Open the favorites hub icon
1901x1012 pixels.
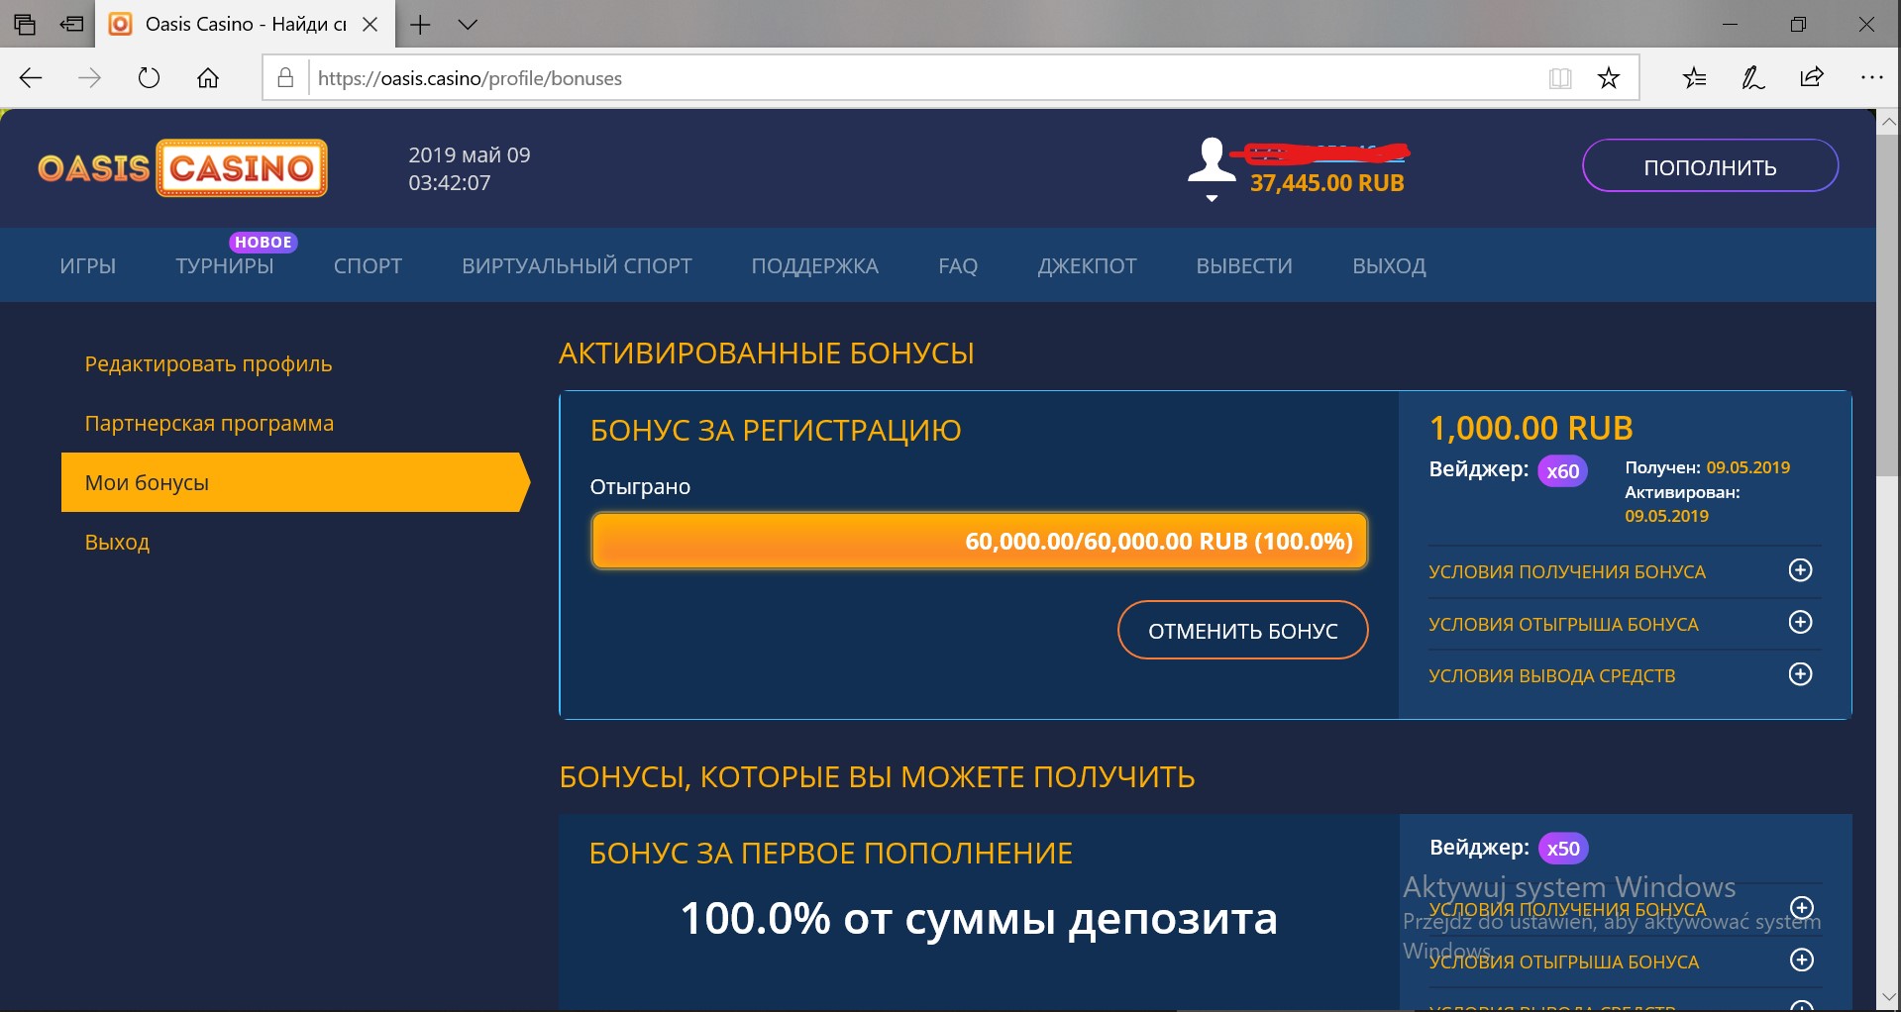click(1694, 77)
